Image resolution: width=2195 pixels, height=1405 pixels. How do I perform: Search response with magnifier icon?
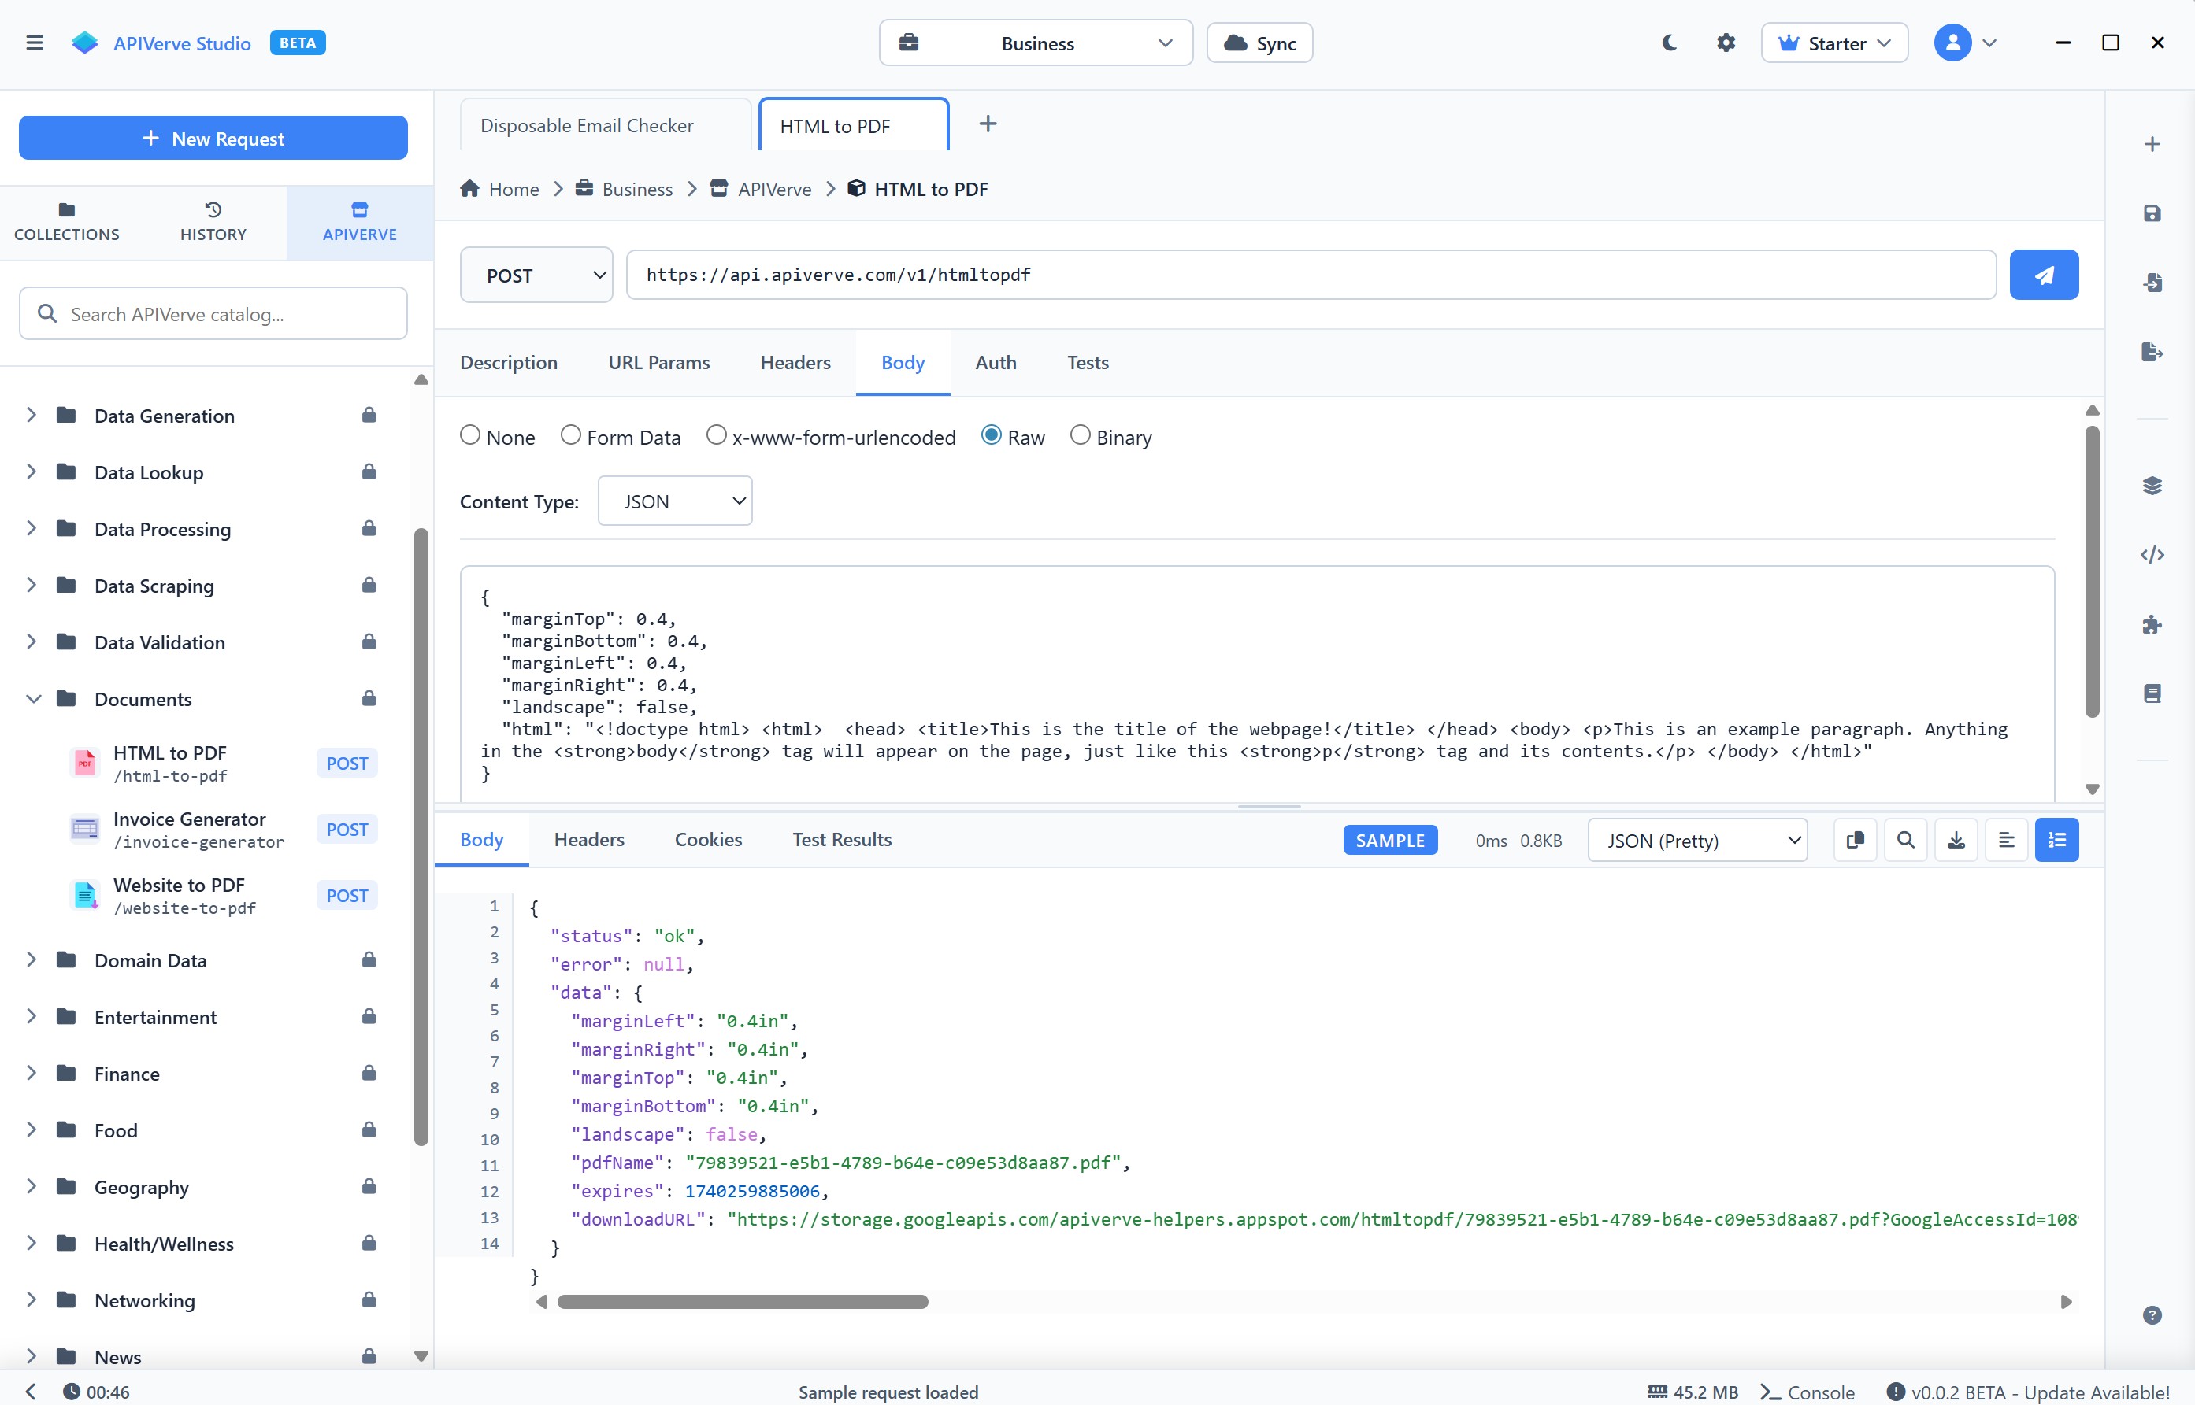point(1904,841)
